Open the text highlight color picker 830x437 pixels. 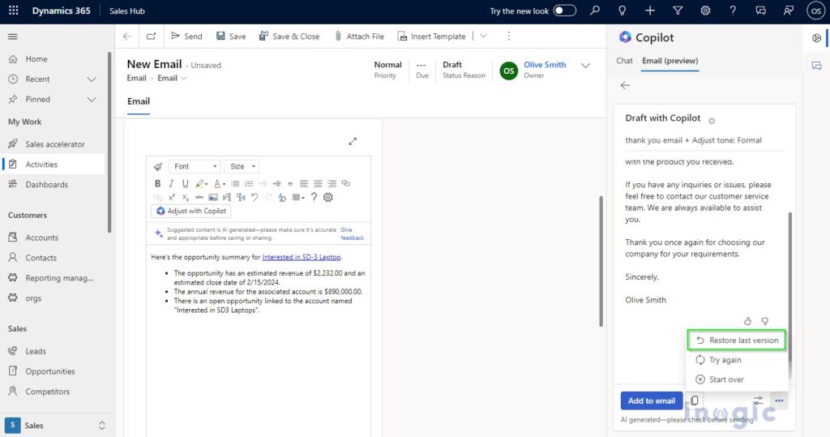point(201,184)
